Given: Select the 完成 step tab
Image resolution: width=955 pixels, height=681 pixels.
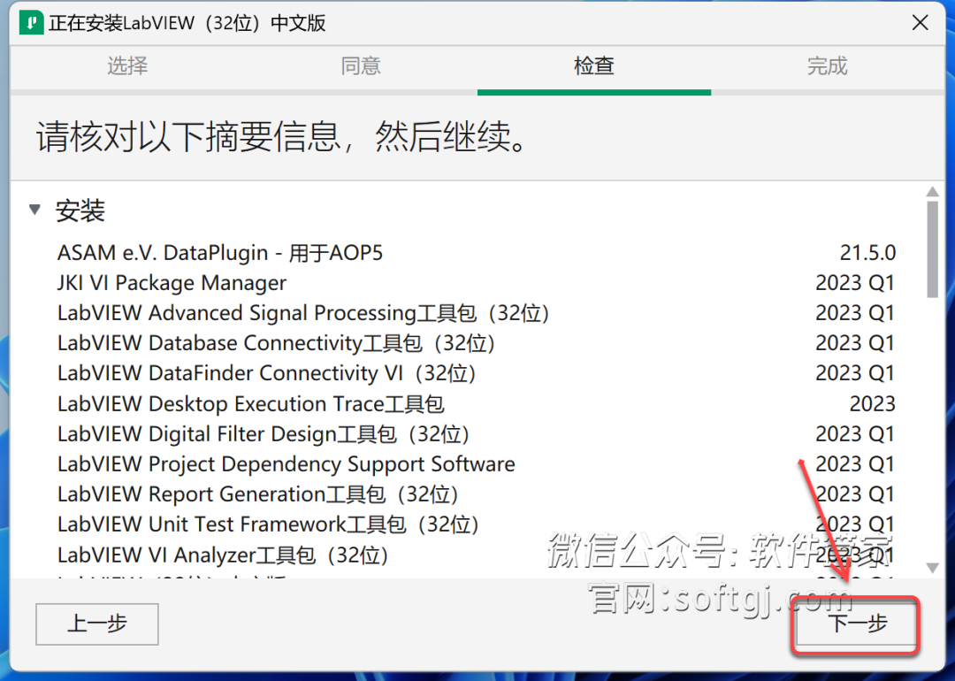Looking at the screenshot, I should click(827, 66).
